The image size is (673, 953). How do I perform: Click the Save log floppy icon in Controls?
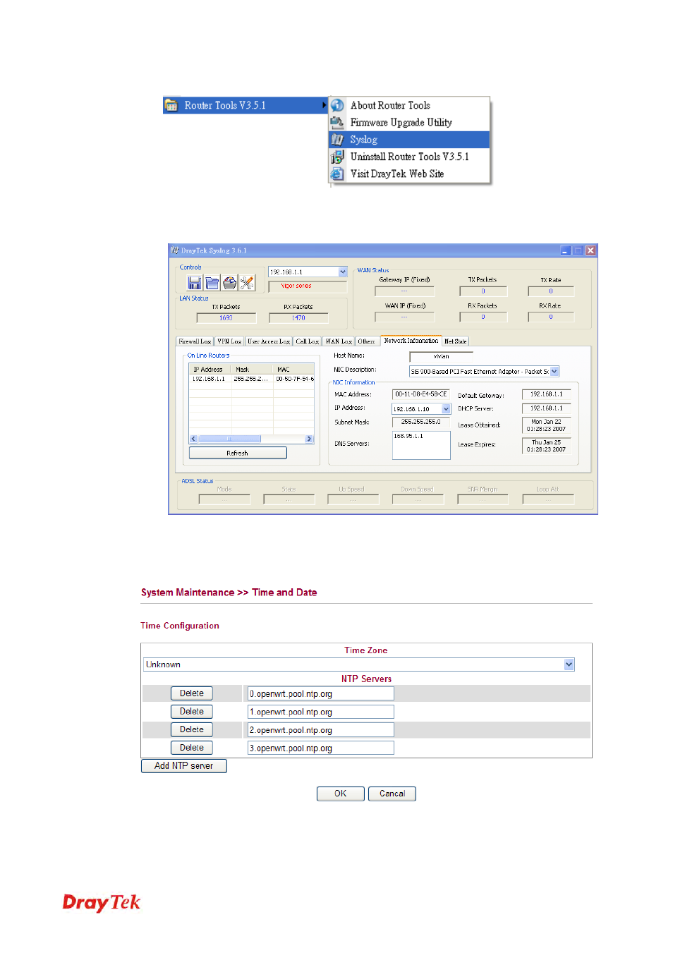tap(195, 283)
